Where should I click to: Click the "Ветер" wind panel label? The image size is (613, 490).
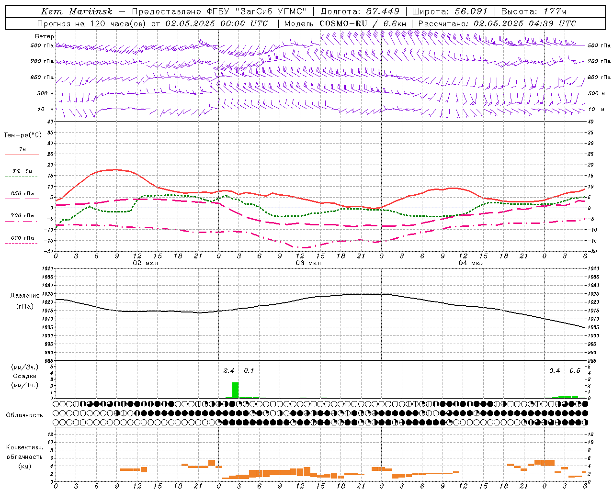[45, 36]
